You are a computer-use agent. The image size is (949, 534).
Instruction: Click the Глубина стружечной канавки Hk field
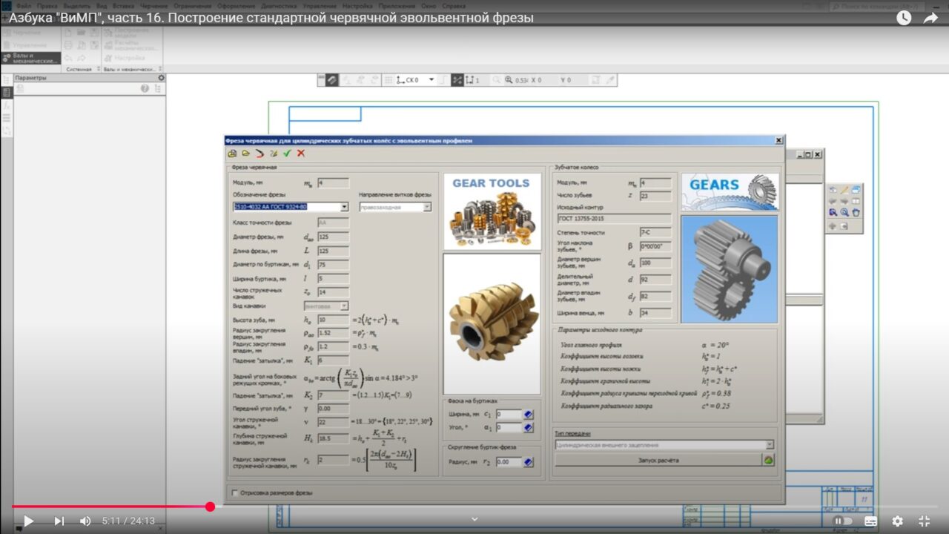(333, 438)
